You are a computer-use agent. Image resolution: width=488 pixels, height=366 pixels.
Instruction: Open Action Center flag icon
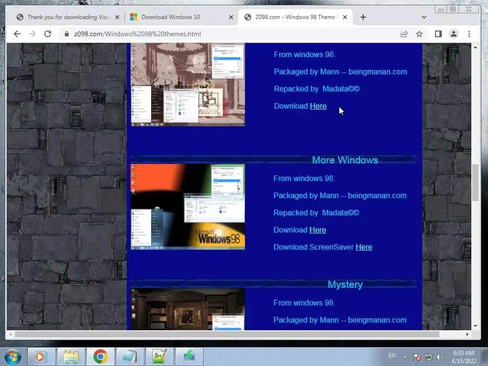[417, 357]
